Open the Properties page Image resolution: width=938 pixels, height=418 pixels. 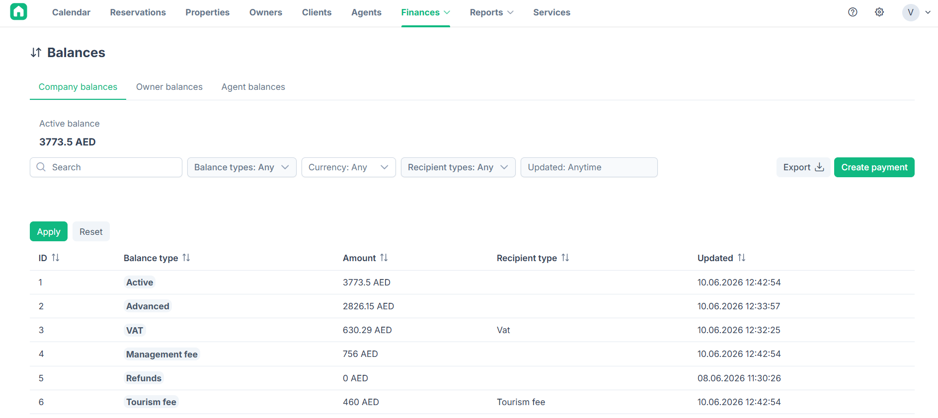click(208, 12)
